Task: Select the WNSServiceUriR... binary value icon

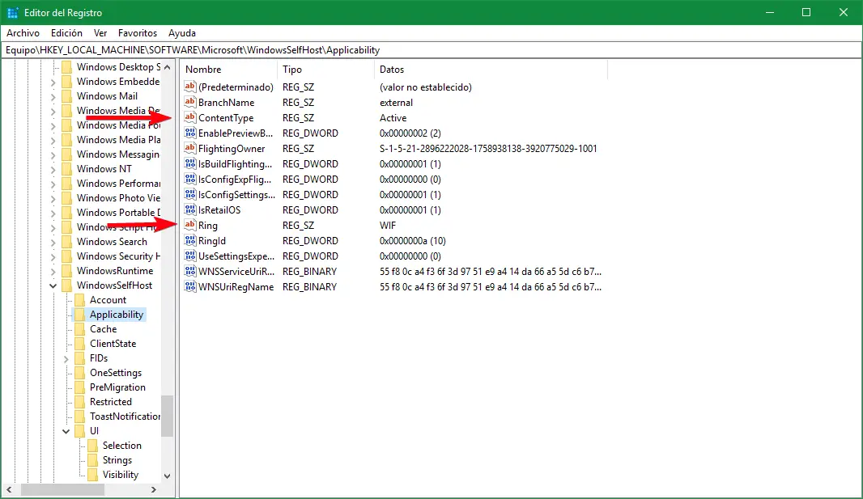Action: click(x=190, y=271)
